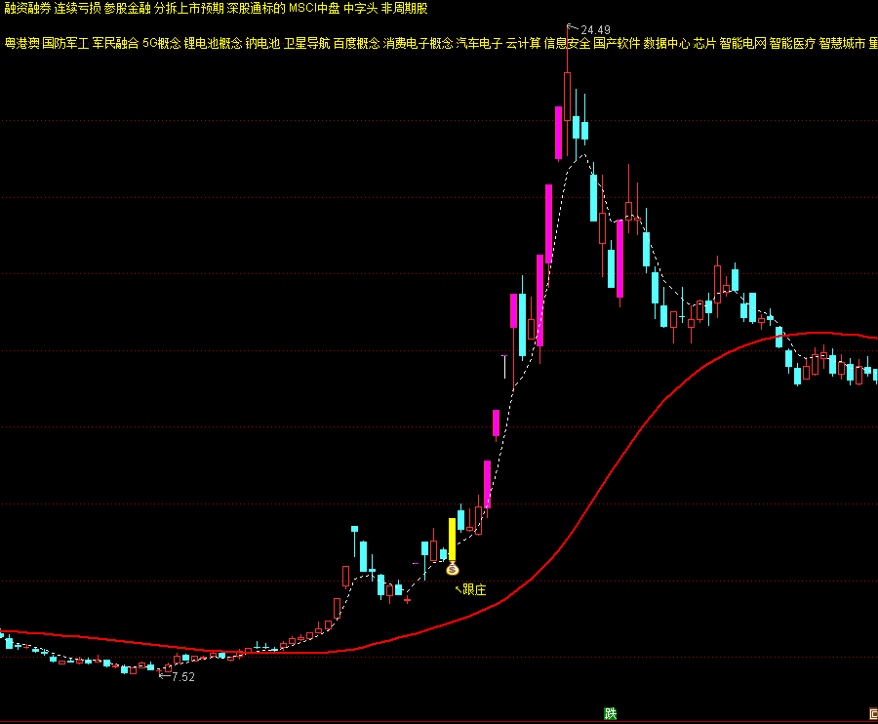878x724 pixels.
Task: Click the red plus marker on the chart
Action: [x=407, y=600]
